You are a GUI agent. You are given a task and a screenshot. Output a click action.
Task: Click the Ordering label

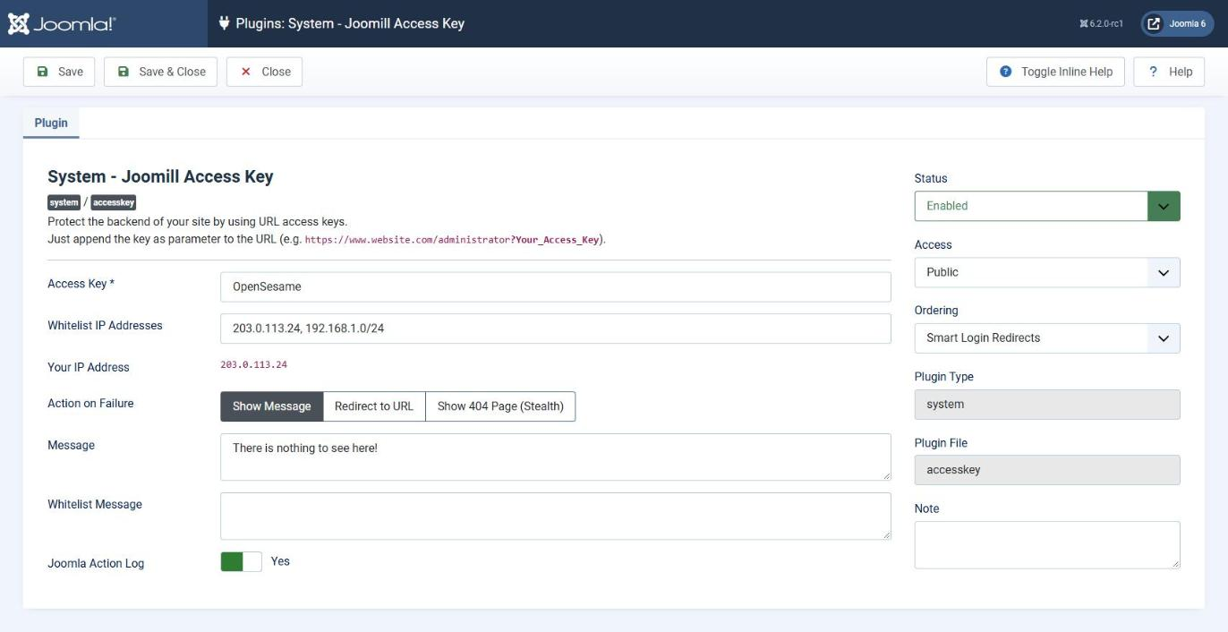[x=936, y=311]
